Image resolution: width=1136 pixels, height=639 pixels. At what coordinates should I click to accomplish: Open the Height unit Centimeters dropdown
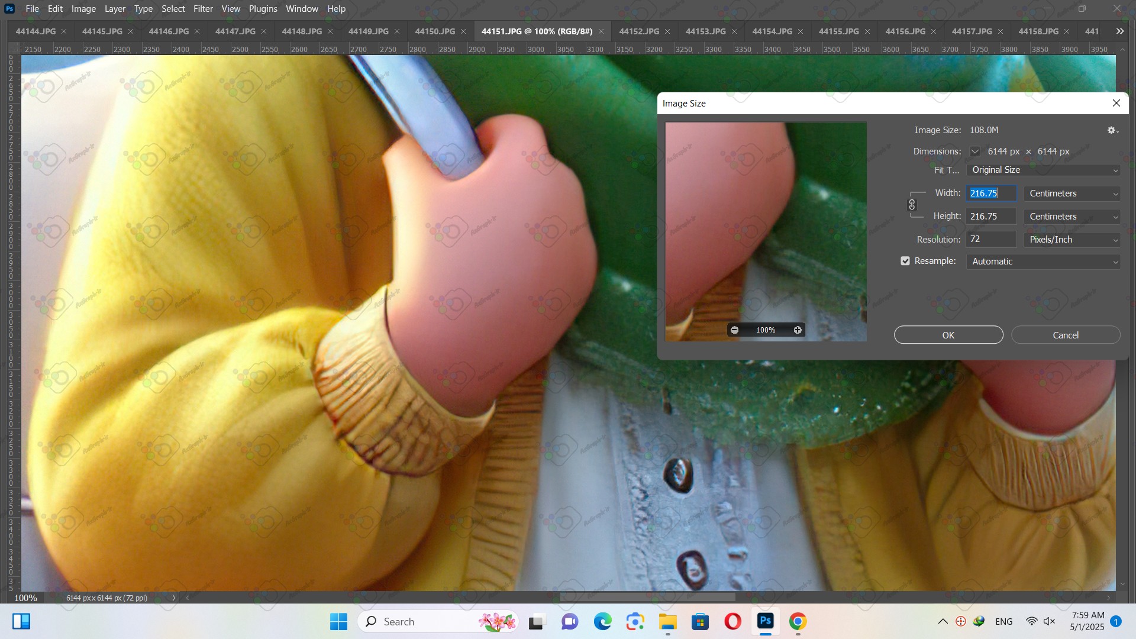coord(1072,217)
